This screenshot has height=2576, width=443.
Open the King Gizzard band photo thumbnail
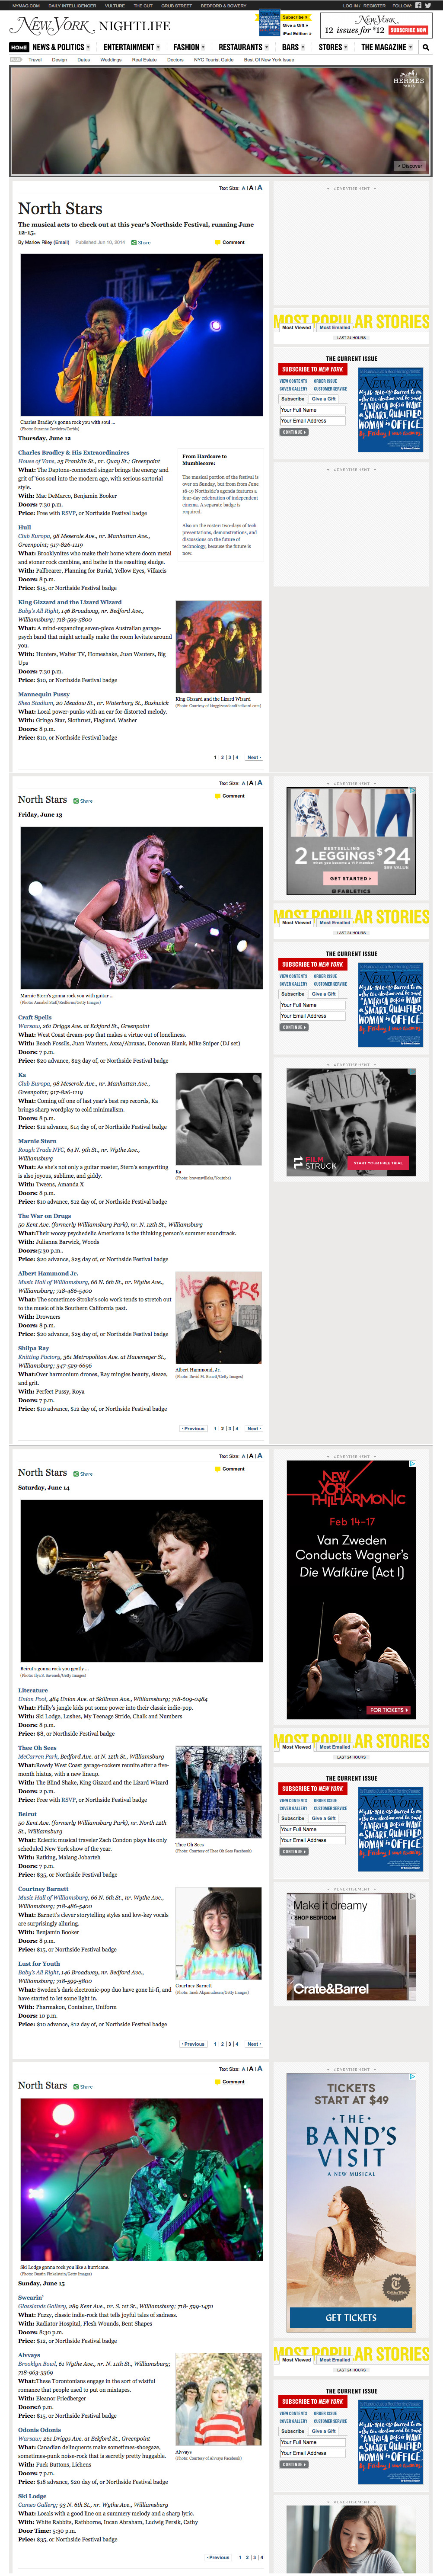coord(219,647)
